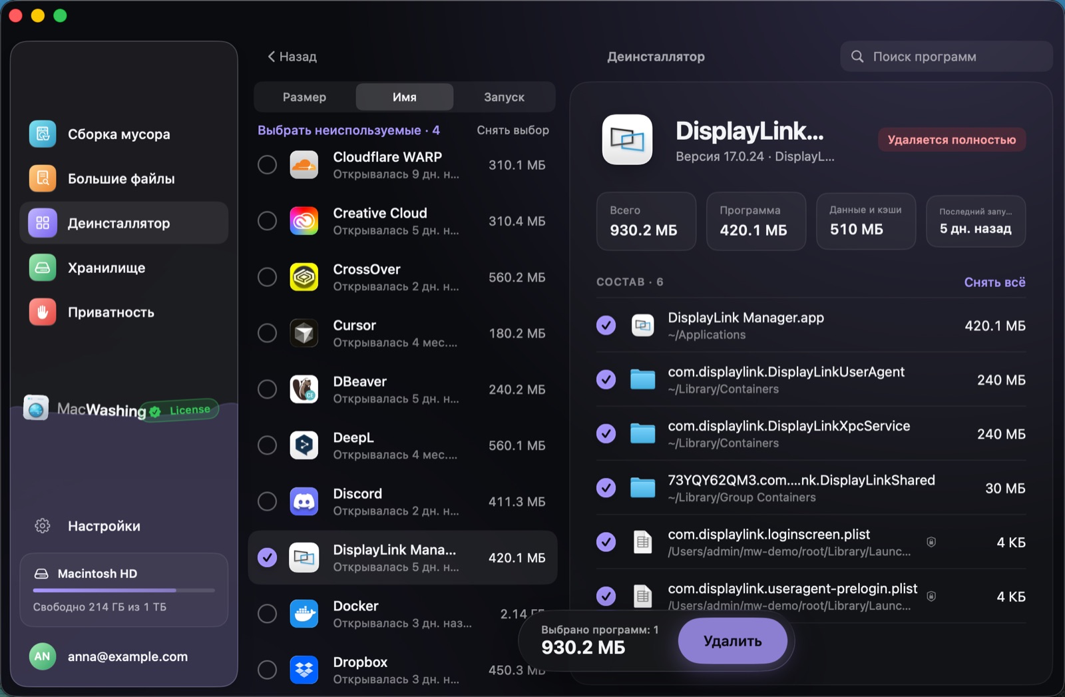Click the Cloudflare WARP app icon
This screenshot has width=1065, height=697.
point(304,164)
